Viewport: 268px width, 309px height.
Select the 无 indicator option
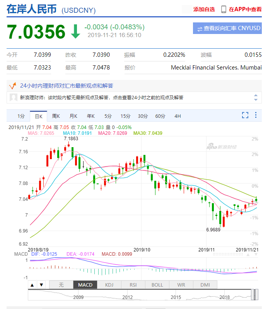(x=61, y=285)
